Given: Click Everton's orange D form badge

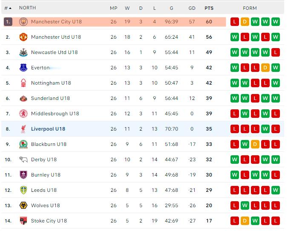Looking at the screenshot, I should (265, 68).
